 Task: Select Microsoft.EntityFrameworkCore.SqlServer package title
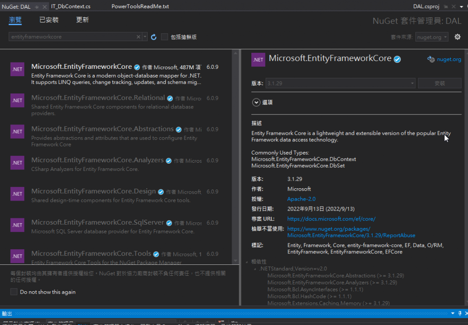pos(98,222)
